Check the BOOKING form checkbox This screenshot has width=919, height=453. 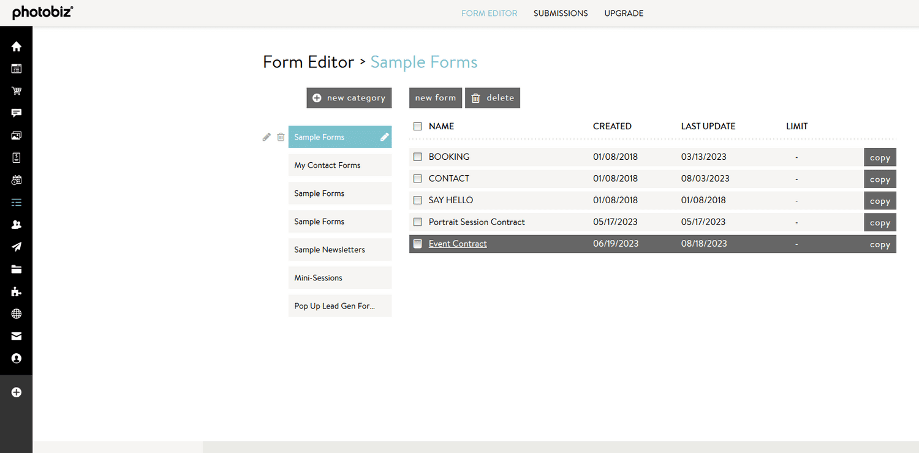418,157
